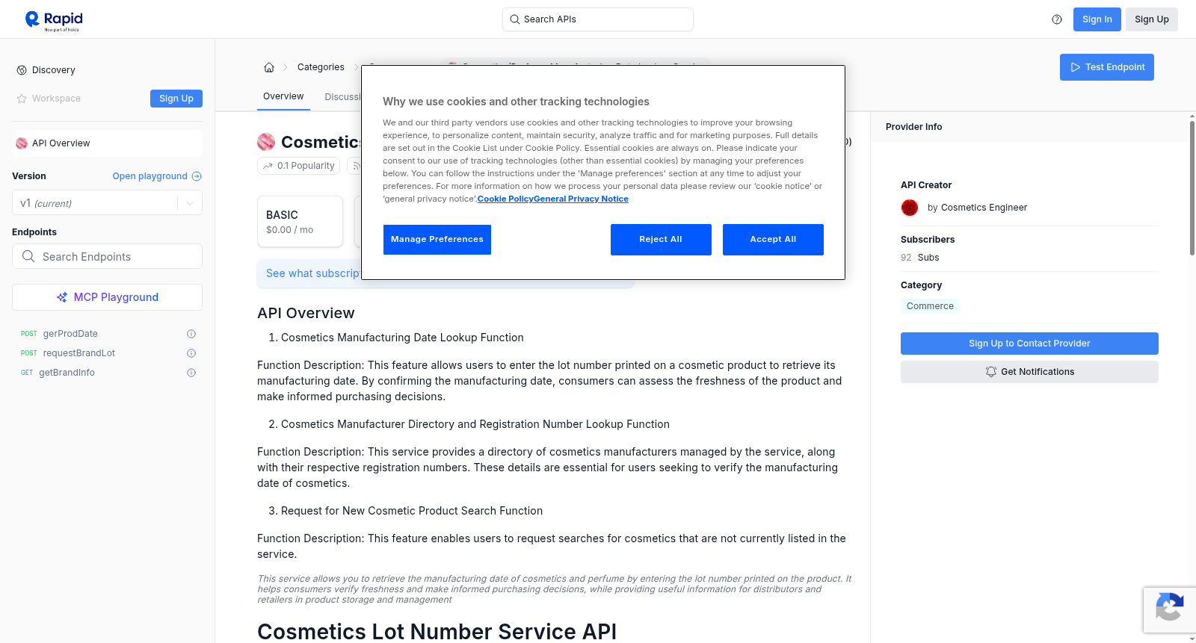Click the Cosmetics Engineer creator name
This screenshot has width=1196, height=643.
coord(984,208)
